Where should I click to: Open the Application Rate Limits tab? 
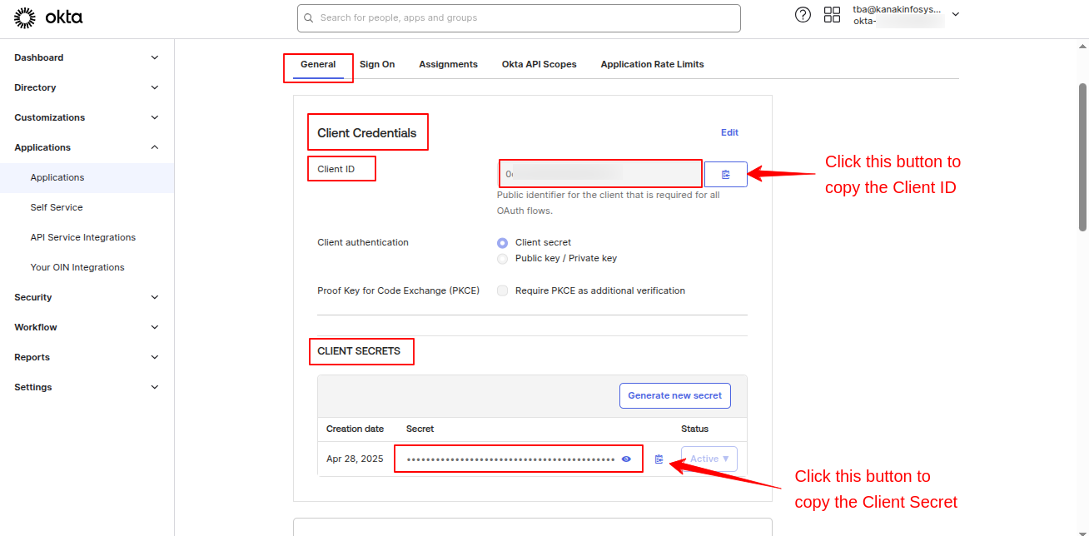tap(652, 64)
